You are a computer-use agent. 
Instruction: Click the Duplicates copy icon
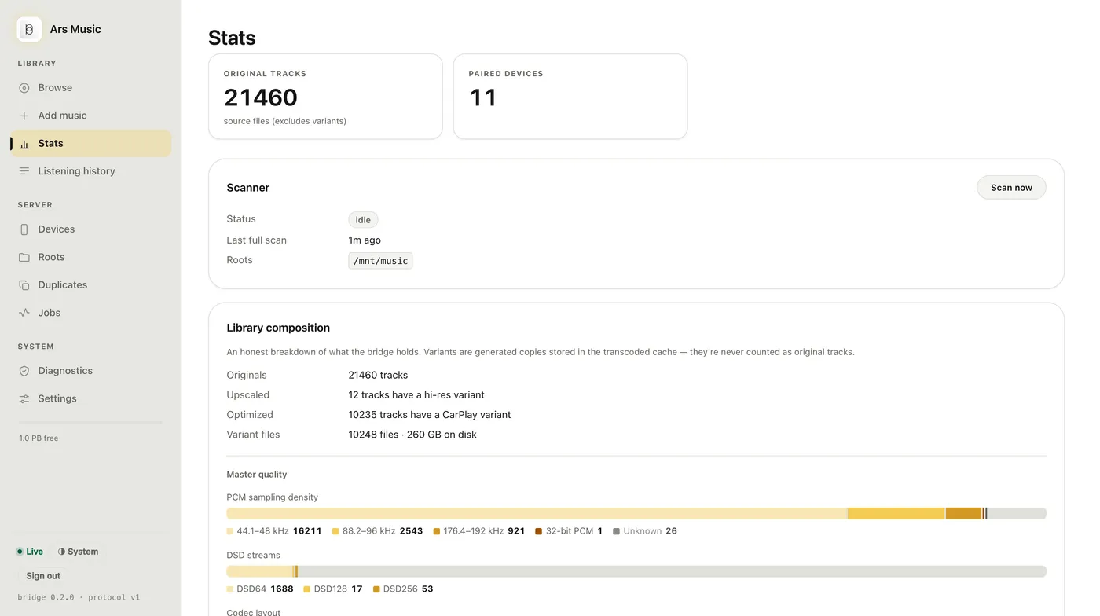[24, 285]
